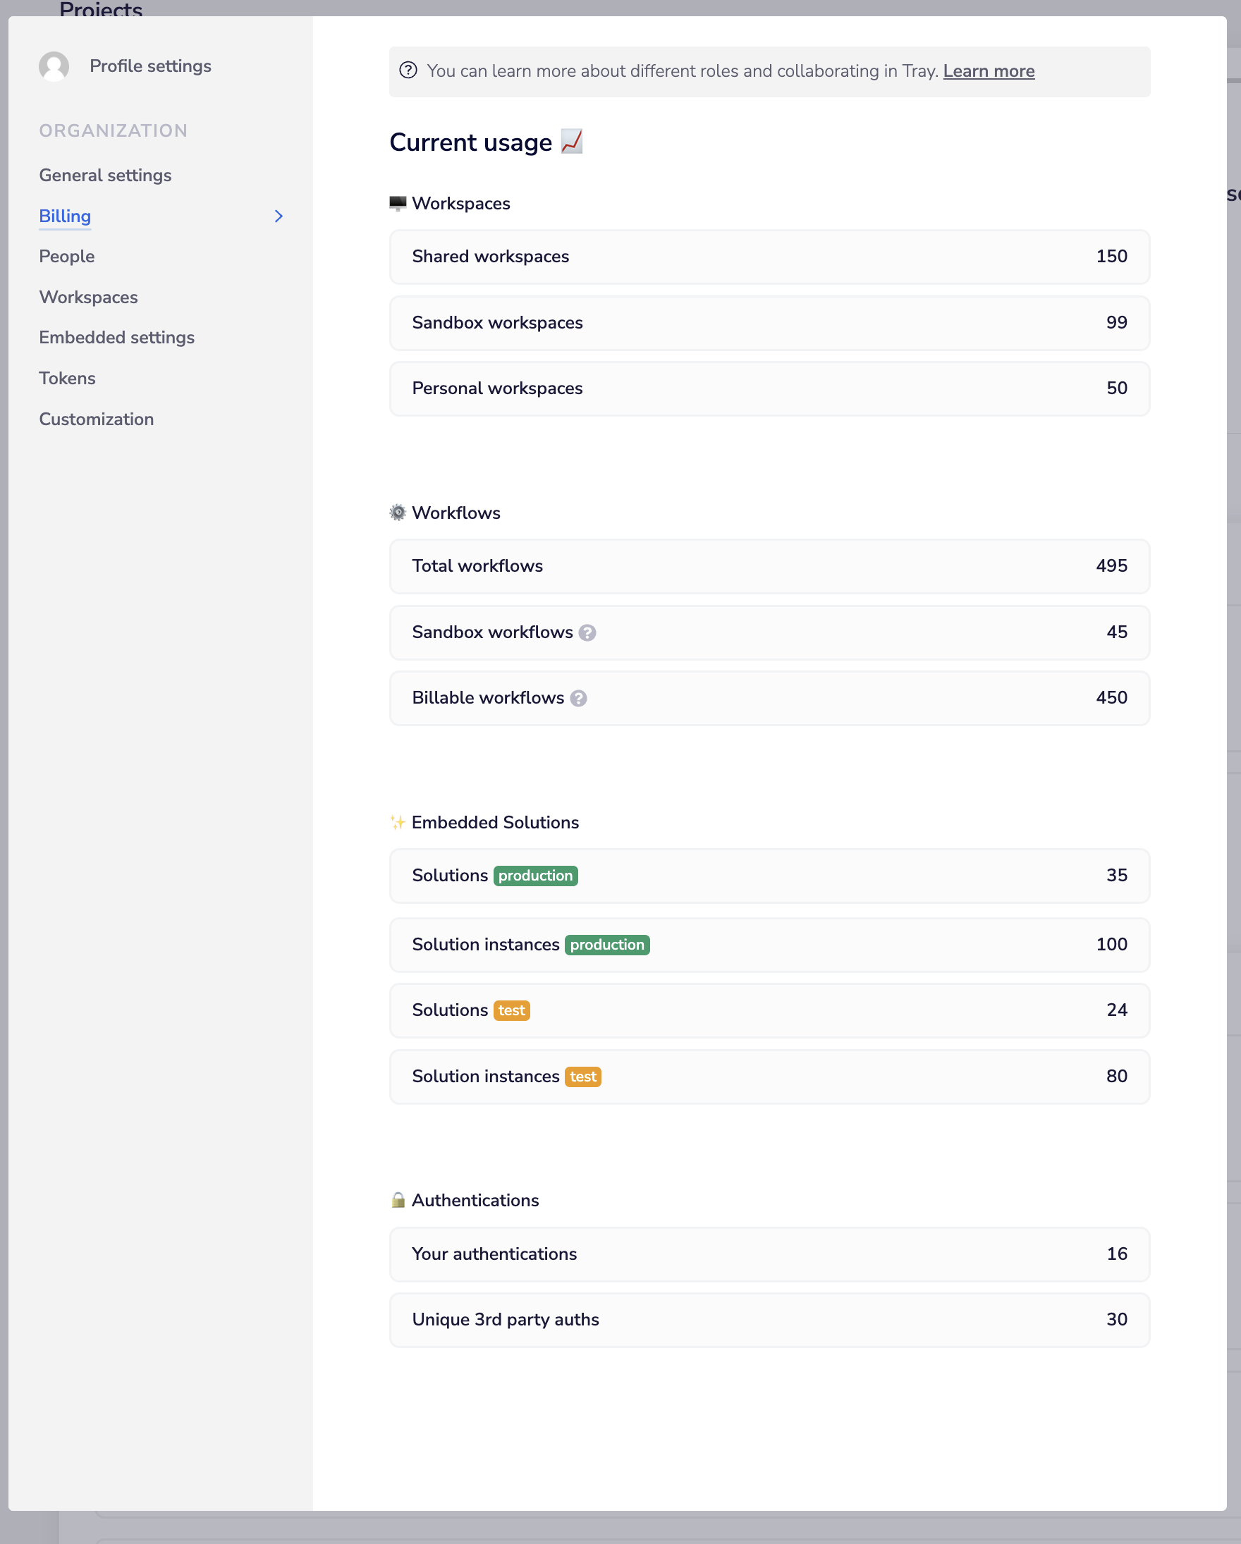This screenshot has height=1544, width=1241.
Task: Select Billing in the sidebar
Action: coord(65,216)
